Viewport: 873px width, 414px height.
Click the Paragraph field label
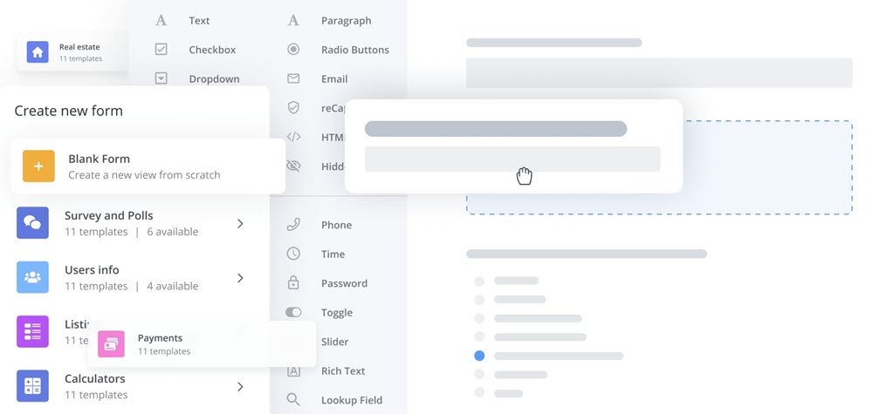click(x=347, y=21)
